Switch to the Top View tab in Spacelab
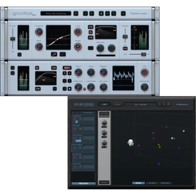This screenshot has width=196, height=196. (x=152, y=183)
